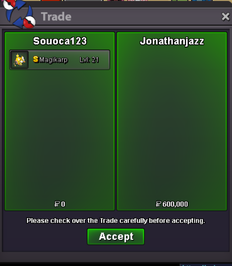Click the trade warning message text

116,221
